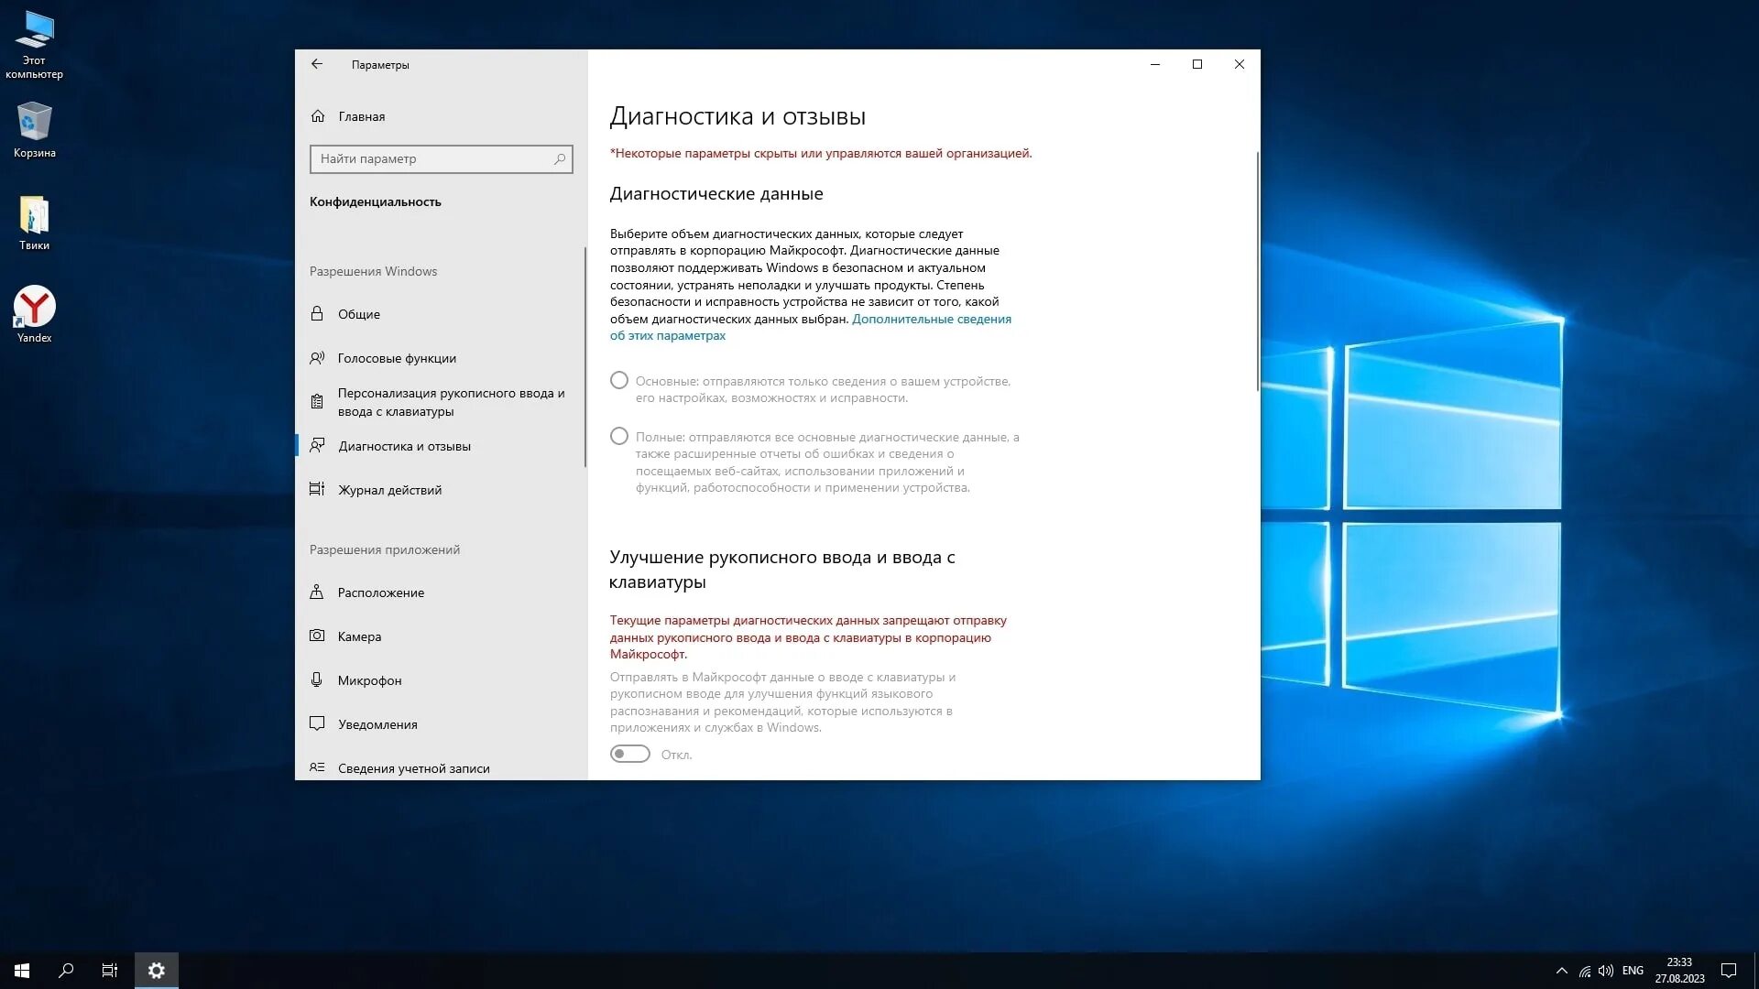Click clipboard icon for Персонализация рукописного ввода

[x=317, y=401]
